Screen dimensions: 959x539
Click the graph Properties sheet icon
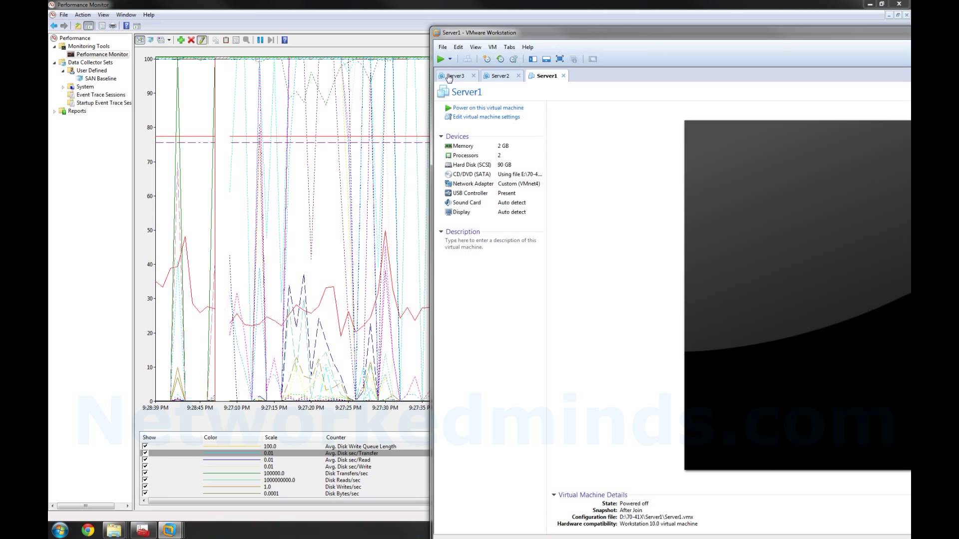pyautogui.click(x=236, y=40)
